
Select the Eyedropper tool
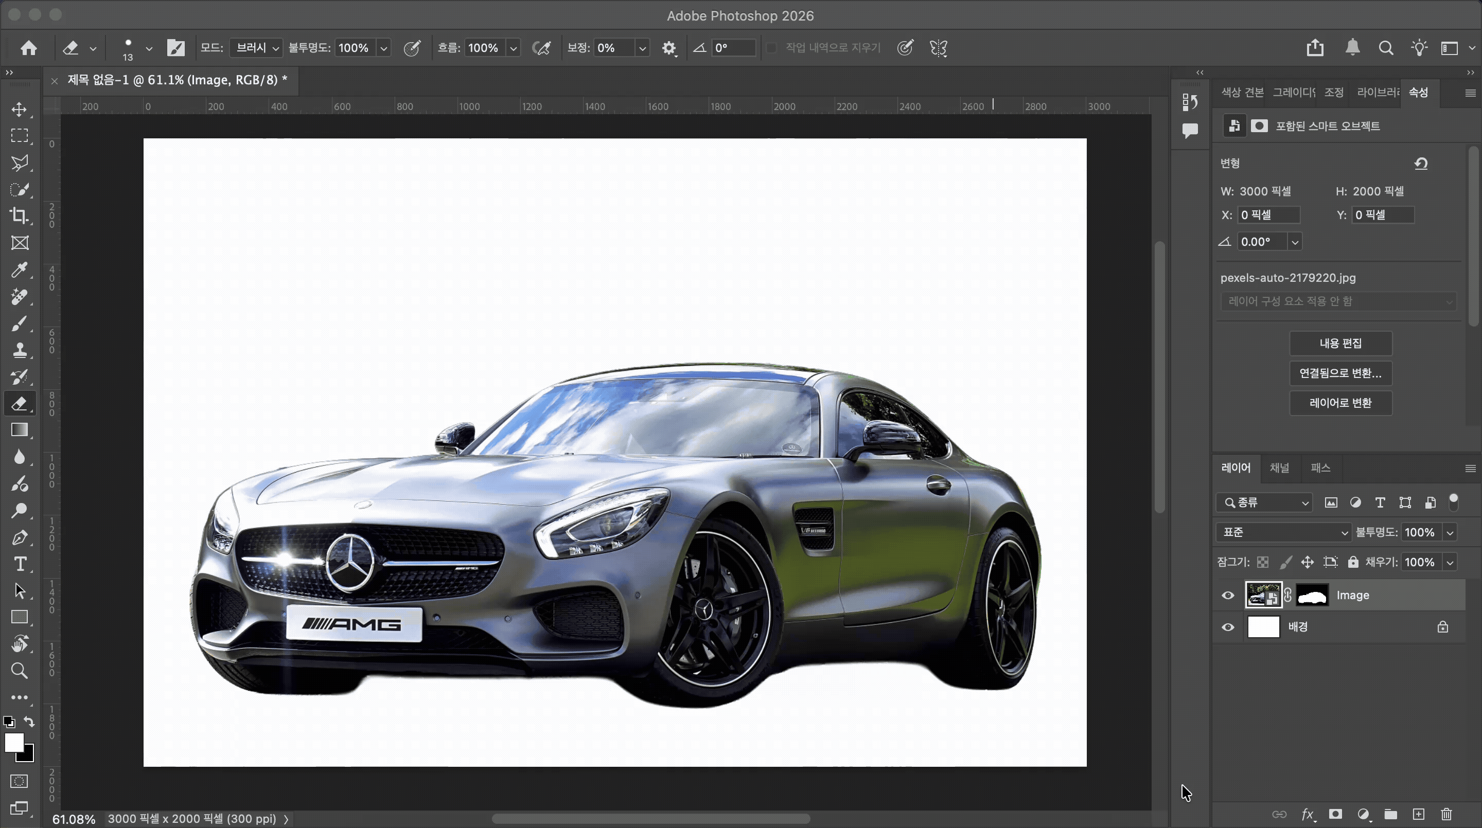(x=20, y=269)
